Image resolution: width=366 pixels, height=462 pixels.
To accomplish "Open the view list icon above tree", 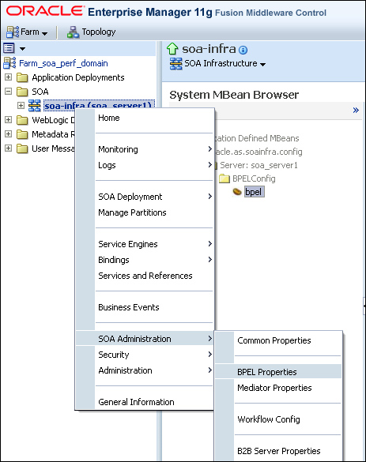I will 9,48.
